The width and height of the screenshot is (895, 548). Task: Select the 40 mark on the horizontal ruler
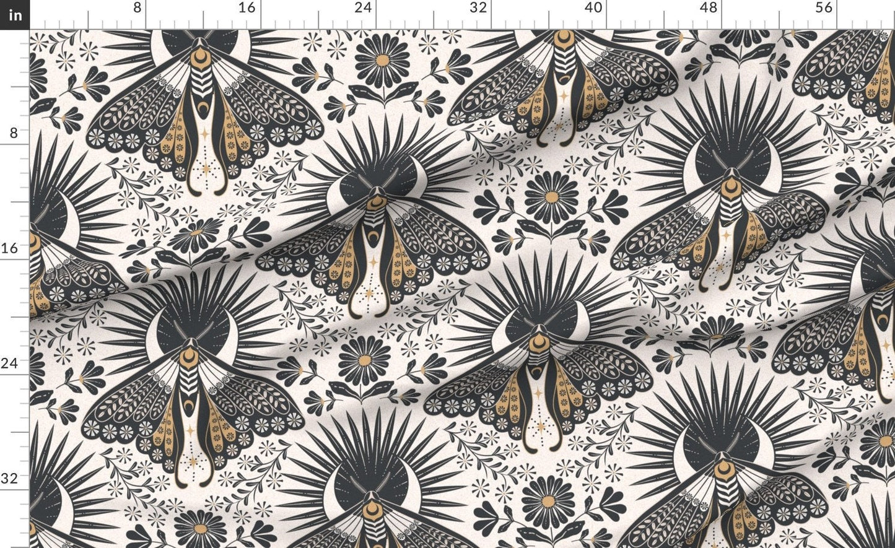click(593, 8)
